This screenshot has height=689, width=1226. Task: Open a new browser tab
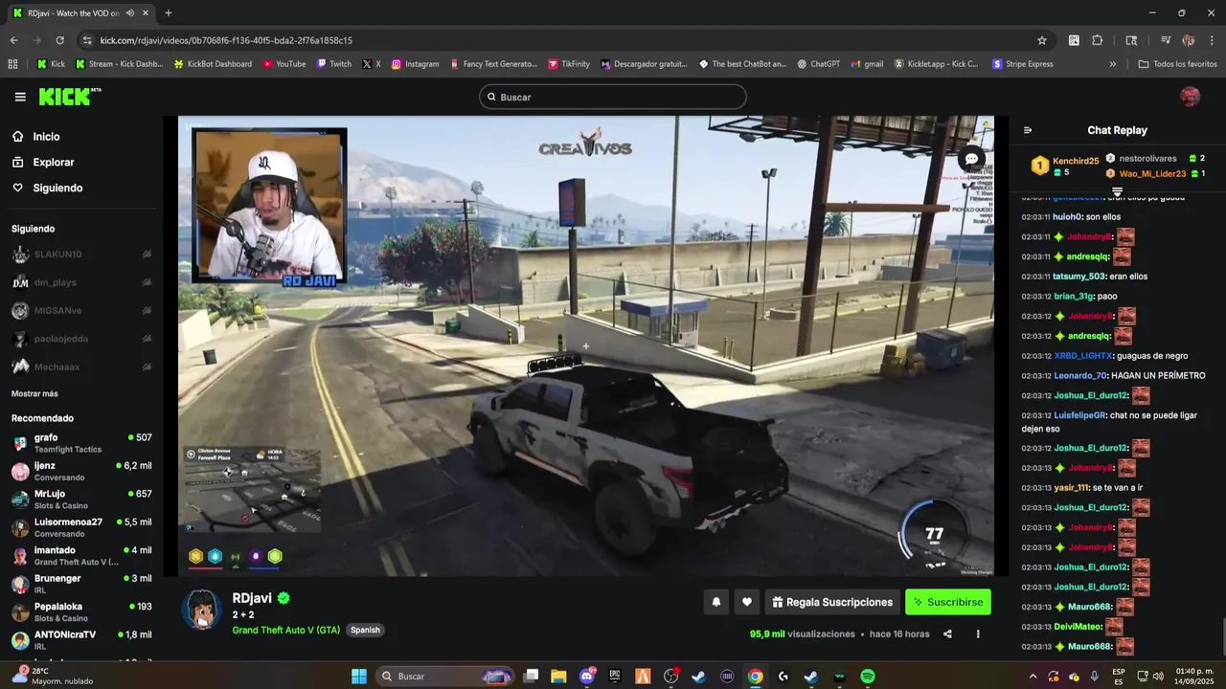coord(168,13)
